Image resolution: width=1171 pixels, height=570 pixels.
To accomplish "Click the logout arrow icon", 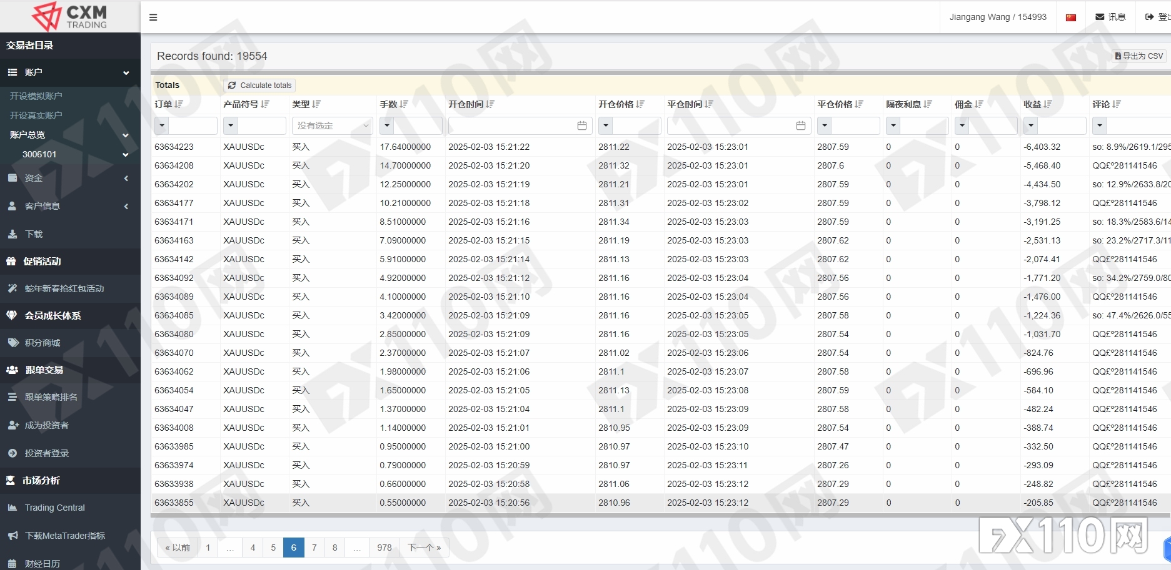I will pos(1149,17).
